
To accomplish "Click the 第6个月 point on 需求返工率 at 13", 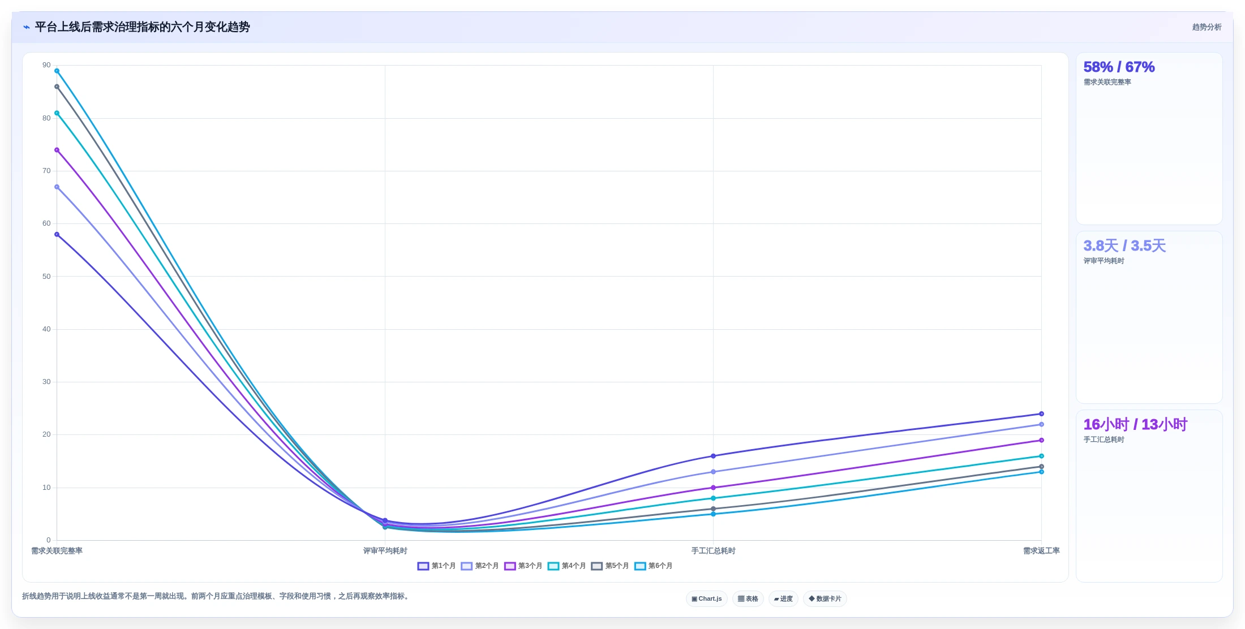I will click(x=1041, y=472).
